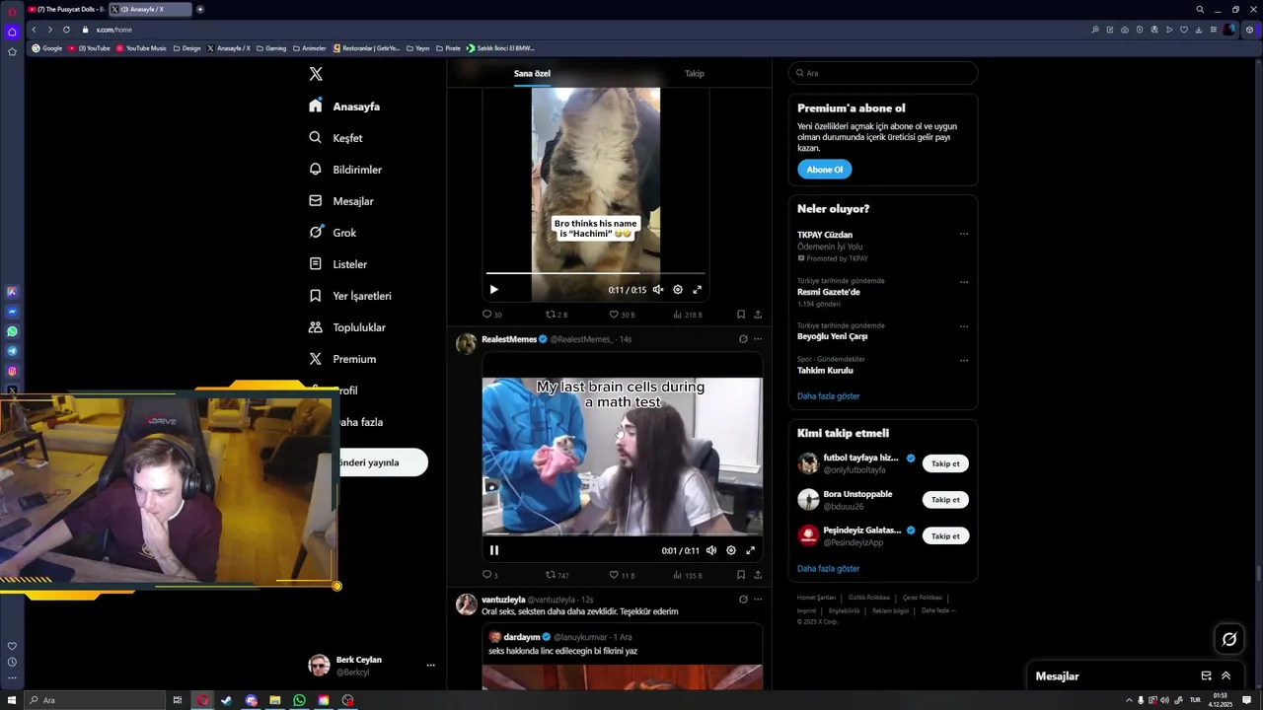The width and height of the screenshot is (1263, 710).
Task: Open WhatsApp in Windows taskbar
Action: click(299, 700)
